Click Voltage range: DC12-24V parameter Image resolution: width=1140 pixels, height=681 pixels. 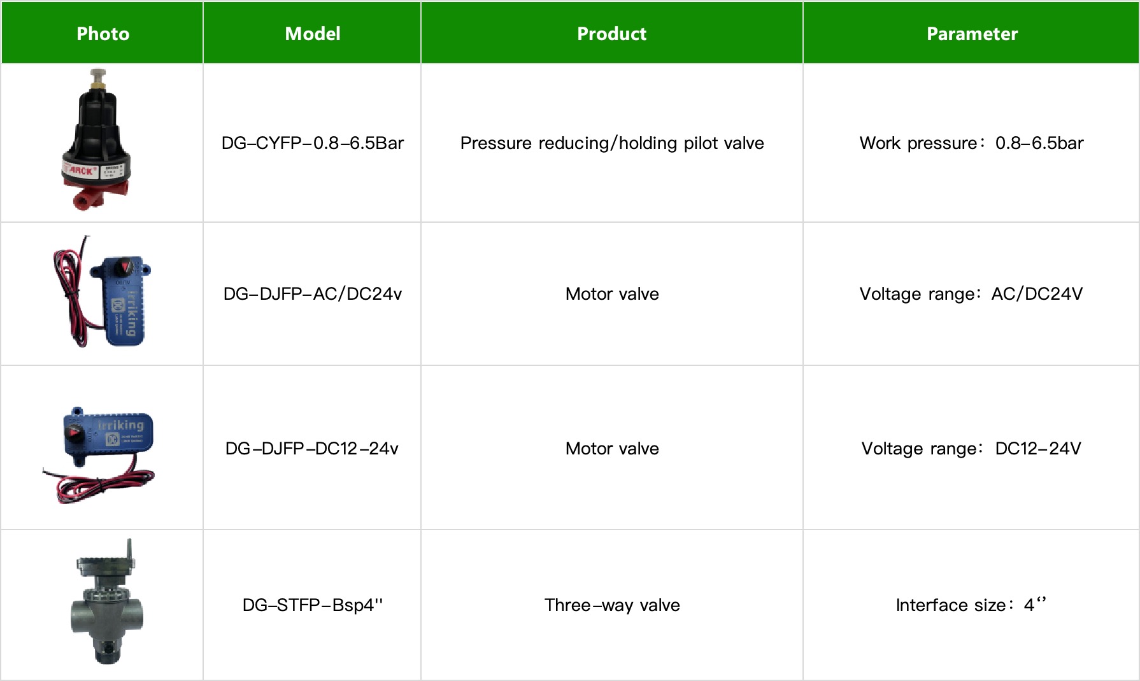pyautogui.click(x=971, y=448)
